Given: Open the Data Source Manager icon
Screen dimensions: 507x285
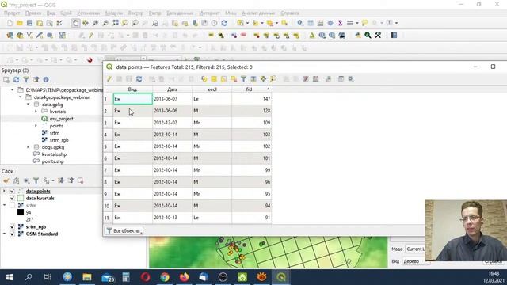Looking at the screenshot, I should (x=10, y=35).
